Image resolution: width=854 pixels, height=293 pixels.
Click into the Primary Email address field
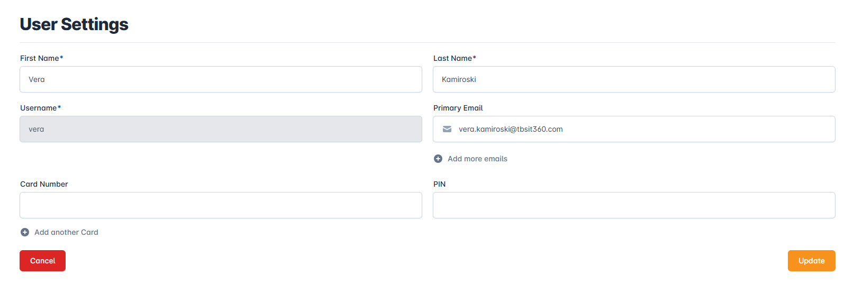point(640,129)
